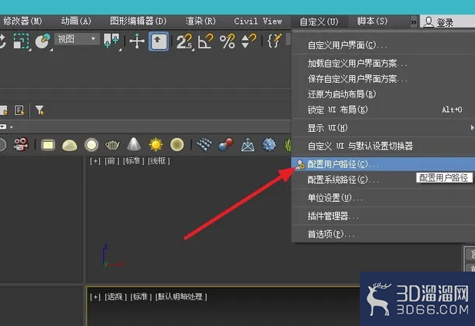Click the select and place icon
Screen dimensions: 475x326
[43, 41]
